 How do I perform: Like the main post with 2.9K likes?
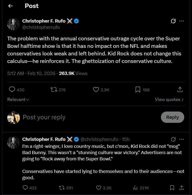96,89
